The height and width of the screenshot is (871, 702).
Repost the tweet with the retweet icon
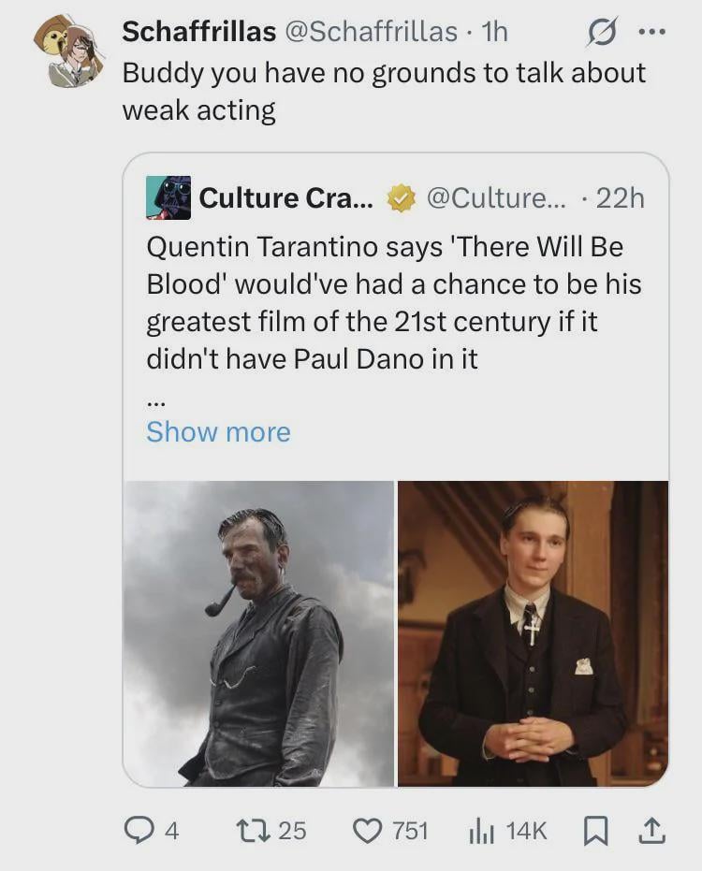pyautogui.click(x=251, y=830)
